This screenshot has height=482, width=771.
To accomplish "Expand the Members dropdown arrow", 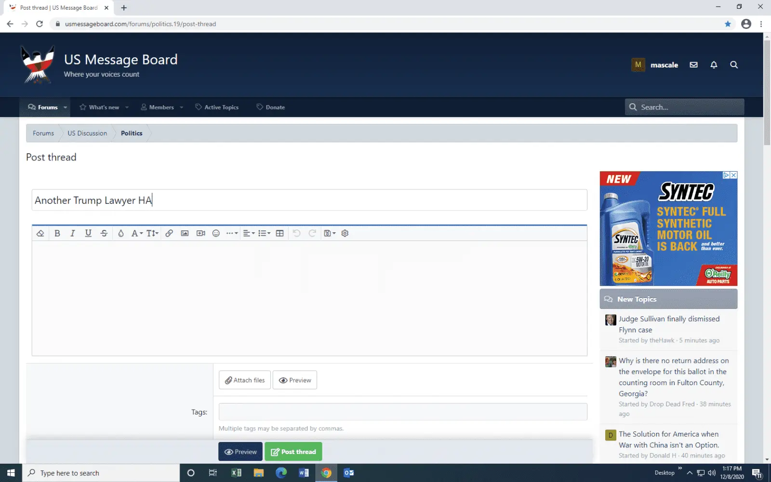I will click(181, 107).
